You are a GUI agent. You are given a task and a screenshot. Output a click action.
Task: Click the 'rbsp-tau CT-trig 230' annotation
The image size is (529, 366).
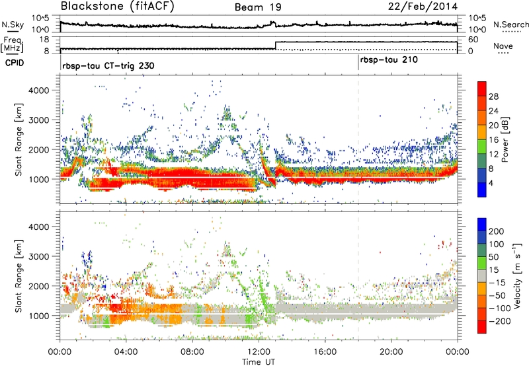point(108,65)
